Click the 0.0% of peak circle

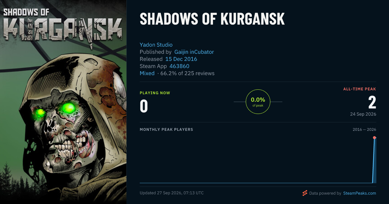258,102
